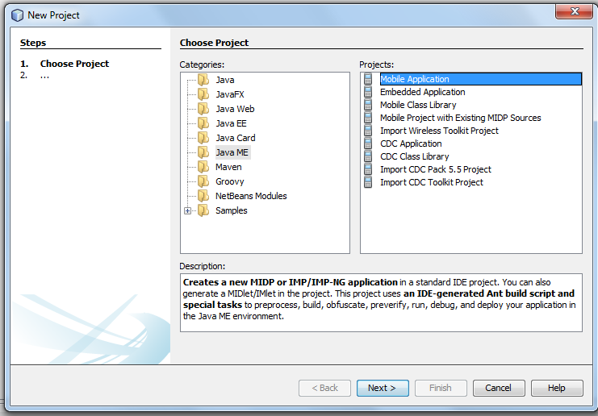This screenshot has height=416, width=598.
Task: Click the Mobile Application phone icon
Action: [368, 79]
